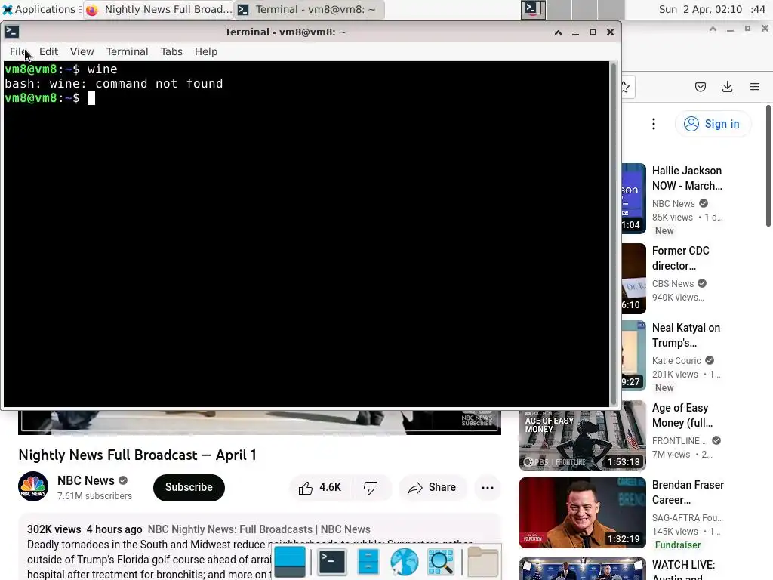Image resolution: width=773 pixels, height=580 pixels.
Task: Open the View menu in Terminal
Action: click(x=82, y=51)
